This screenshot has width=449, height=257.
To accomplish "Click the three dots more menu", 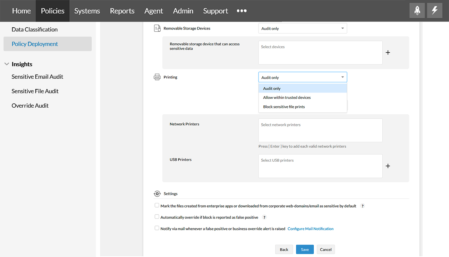I will (241, 11).
